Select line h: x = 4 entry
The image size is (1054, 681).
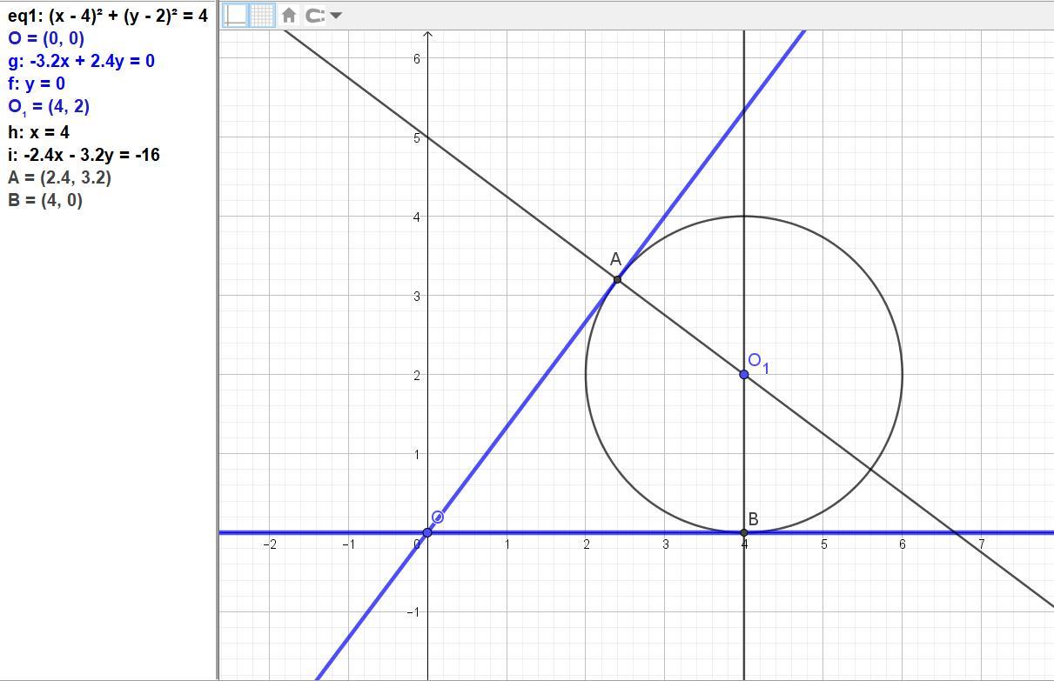38,132
